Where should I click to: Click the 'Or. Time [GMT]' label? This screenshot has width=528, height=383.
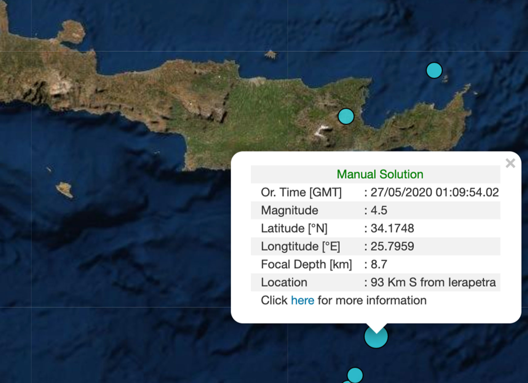click(301, 192)
